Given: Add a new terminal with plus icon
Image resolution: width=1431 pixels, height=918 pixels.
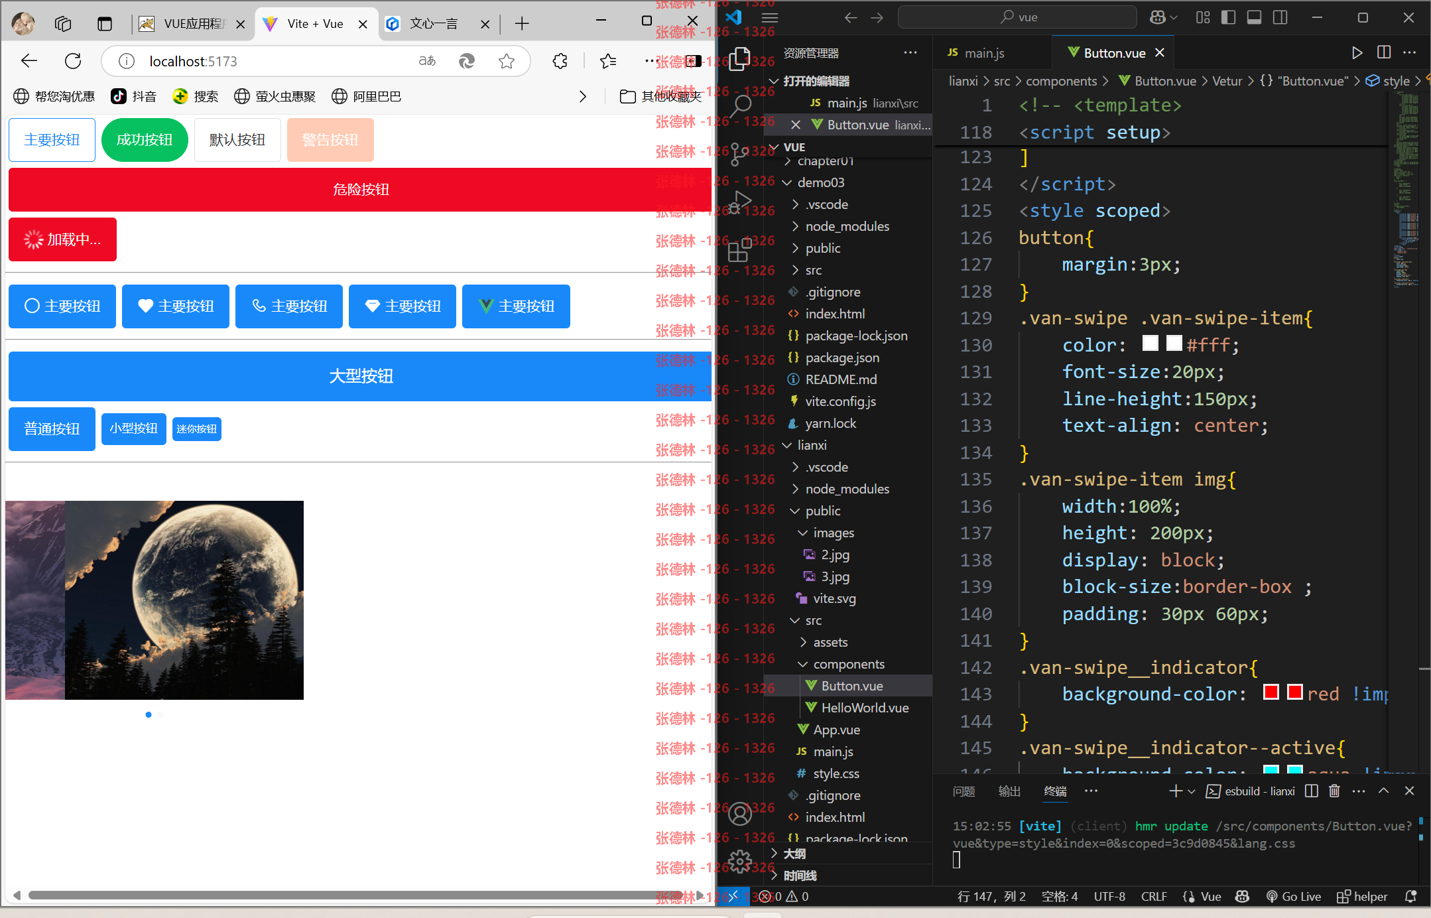Looking at the screenshot, I should click(1175, 791).
